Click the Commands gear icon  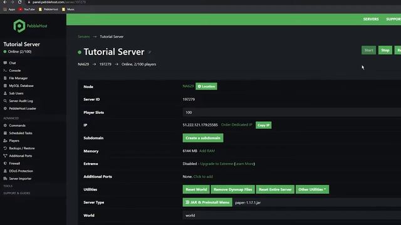pyautogui.click(x=5, y=126)
